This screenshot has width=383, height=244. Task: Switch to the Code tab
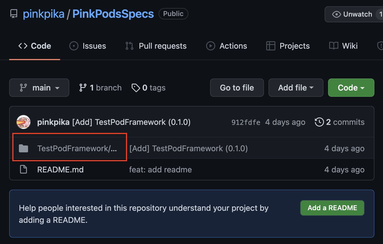[x=34, y=46]
